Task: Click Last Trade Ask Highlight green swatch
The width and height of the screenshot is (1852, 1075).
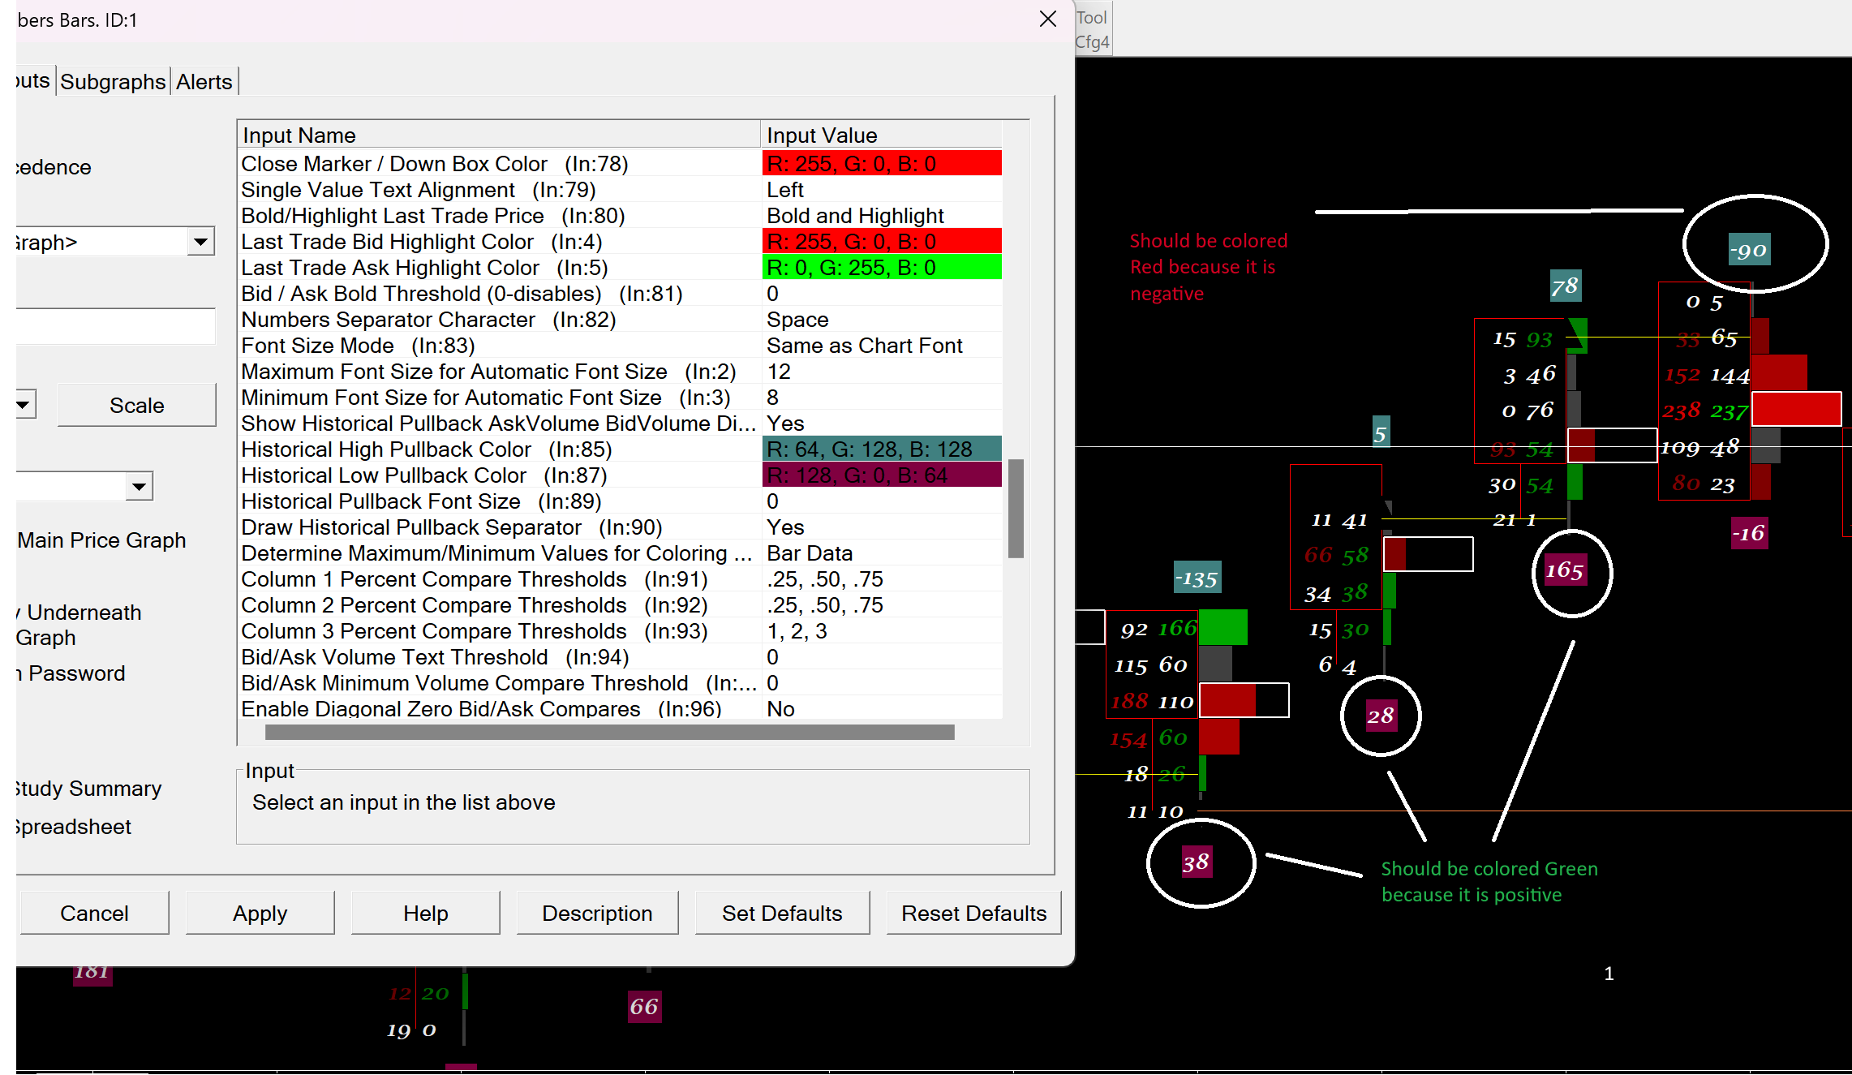Action: [x=881, y=268]
